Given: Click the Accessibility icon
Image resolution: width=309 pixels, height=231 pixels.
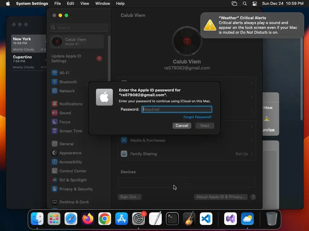Looking at the screenshot, I should (x=55, y=162).
